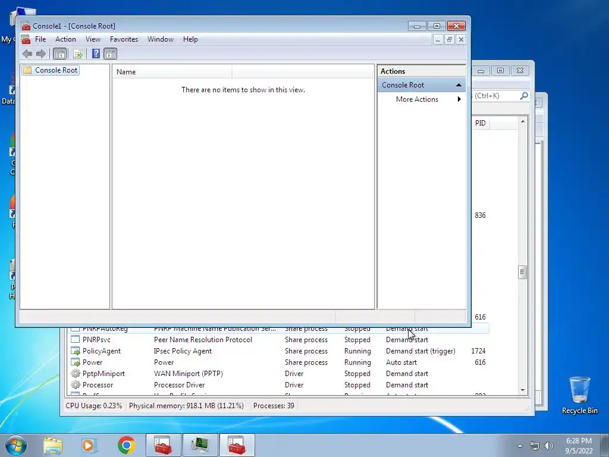
Task: Click PNRPsvc service icon
Action: [76, 340]
